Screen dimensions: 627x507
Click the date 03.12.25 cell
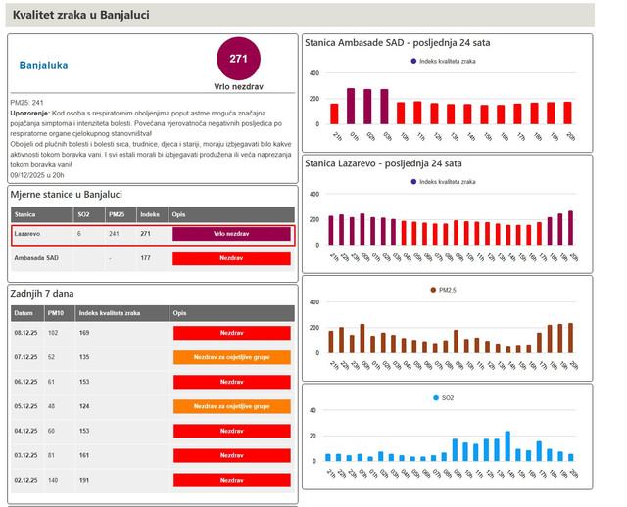click(26, 455)
